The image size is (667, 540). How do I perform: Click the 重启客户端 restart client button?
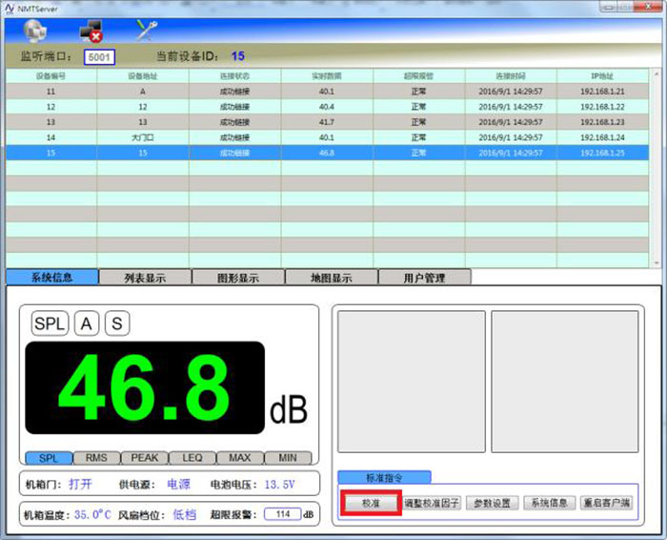point(606,503)
